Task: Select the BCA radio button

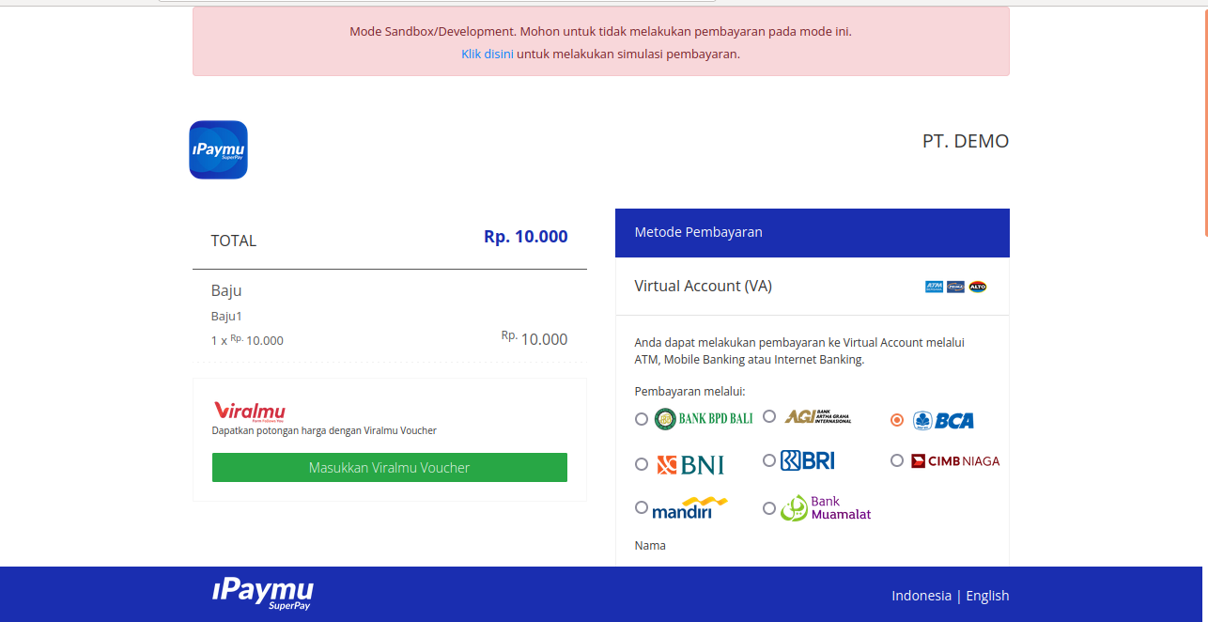Action: click(897, 420)
